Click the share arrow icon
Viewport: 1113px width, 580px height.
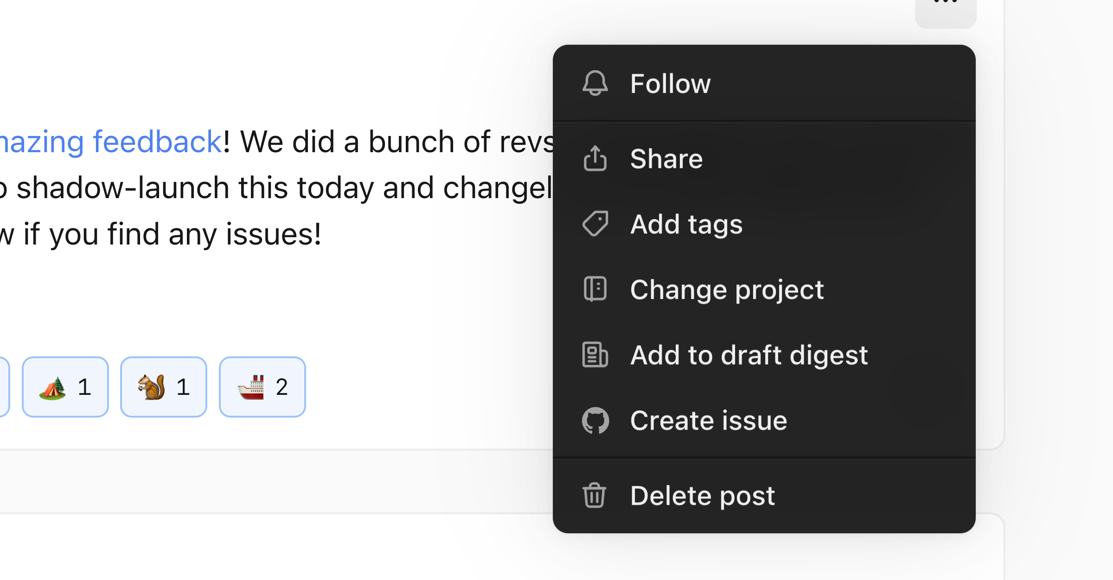coord(595,159)
